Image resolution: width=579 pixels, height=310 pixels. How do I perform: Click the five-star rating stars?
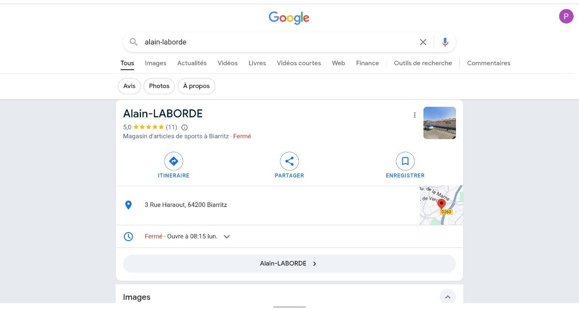click(x=149, y=128)
